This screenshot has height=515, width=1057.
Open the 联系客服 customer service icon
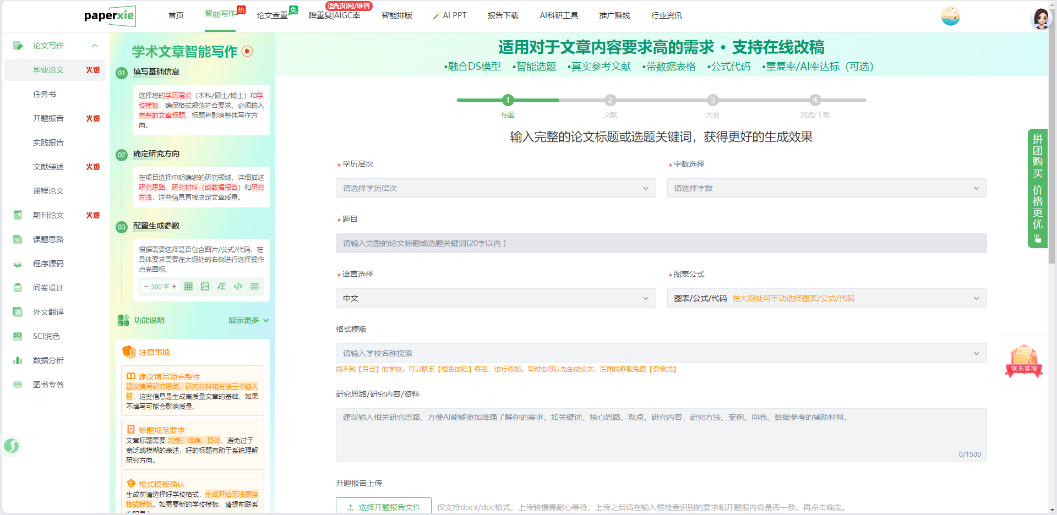[x=1023, y=361]
